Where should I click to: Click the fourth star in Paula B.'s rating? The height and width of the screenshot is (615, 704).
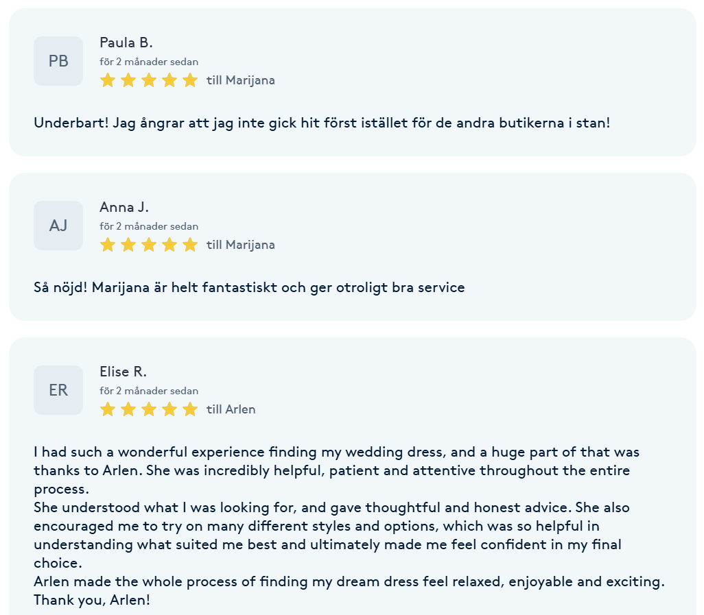click(x=169, y=80)
